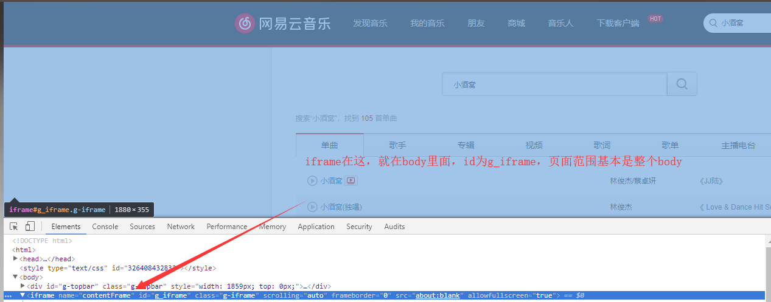Click the magnifier icon in the top search bar
This screenshot has height=302, width=771.
(713, 23)
